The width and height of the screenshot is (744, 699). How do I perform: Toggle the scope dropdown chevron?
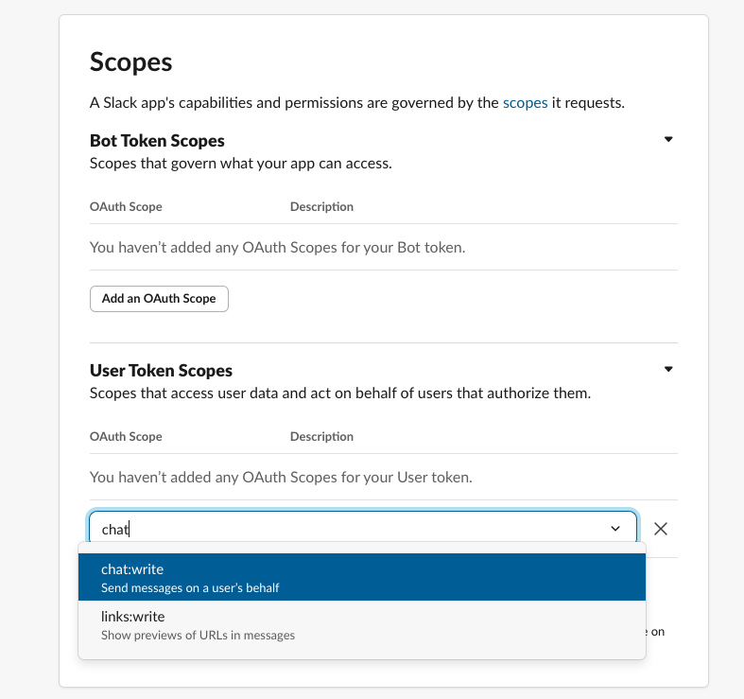615,529
